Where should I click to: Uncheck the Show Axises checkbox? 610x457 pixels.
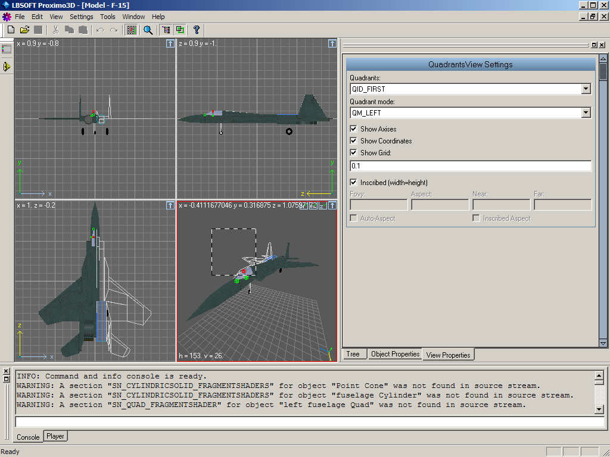354,129
